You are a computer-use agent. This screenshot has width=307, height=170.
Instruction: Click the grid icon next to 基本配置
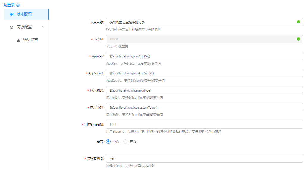click(x=12, y=15)
